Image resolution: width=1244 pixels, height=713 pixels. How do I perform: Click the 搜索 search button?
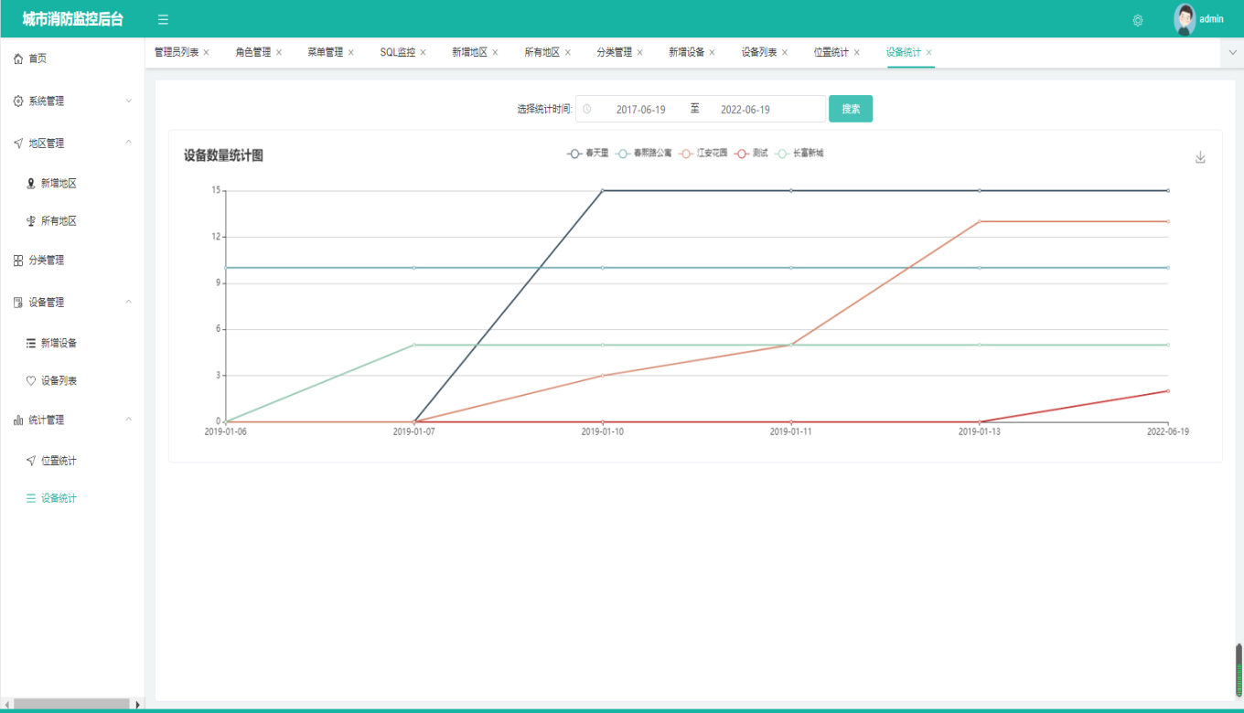pos(851,109)
